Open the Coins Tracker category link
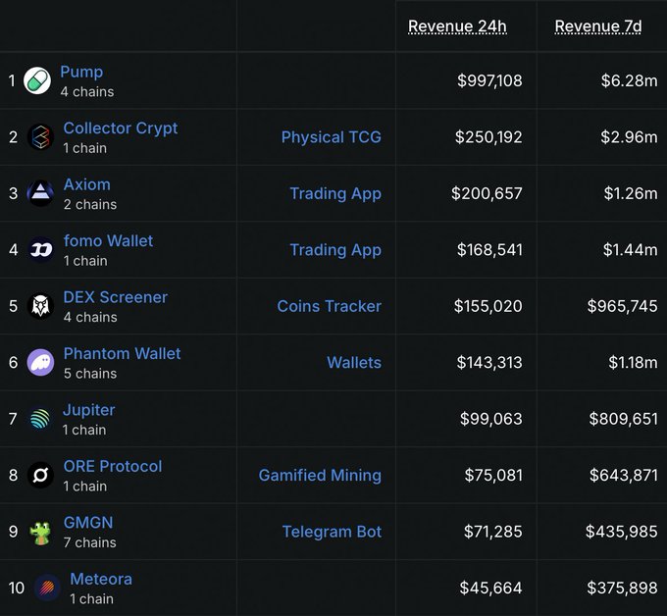This screenshot has width=667, height=616. click(329, 306)
